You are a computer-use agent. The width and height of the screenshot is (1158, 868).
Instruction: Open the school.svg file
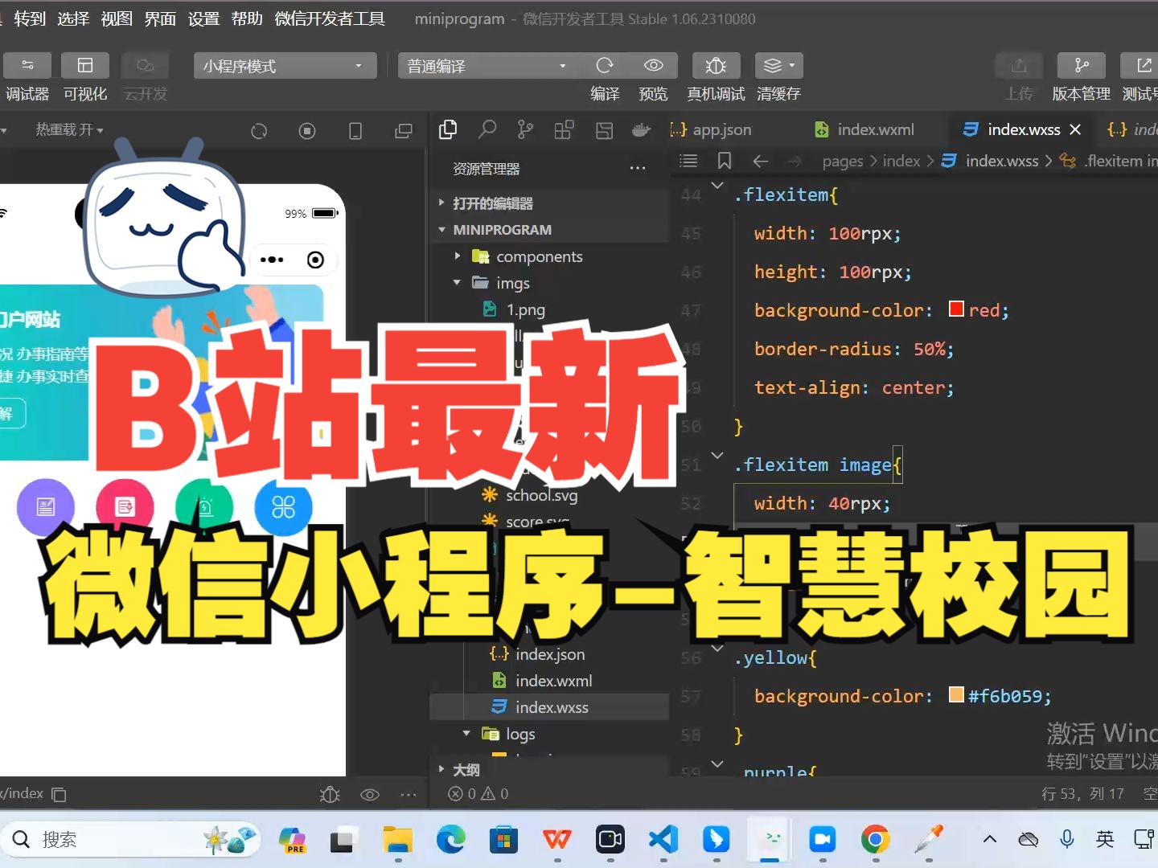pos(541,495)
